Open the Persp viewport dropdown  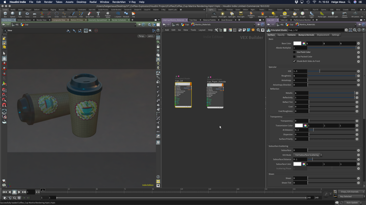(x=141, y=36)
